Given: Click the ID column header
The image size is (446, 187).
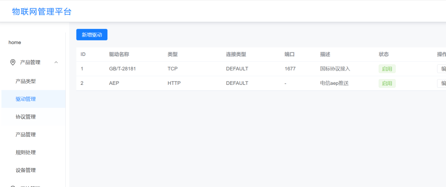Looking at the screenshot, I should pyautogui.click(x=83, y=54).
